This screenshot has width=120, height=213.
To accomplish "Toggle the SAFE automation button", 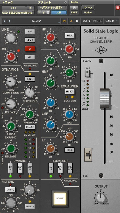I will click(x=74, y=13).
